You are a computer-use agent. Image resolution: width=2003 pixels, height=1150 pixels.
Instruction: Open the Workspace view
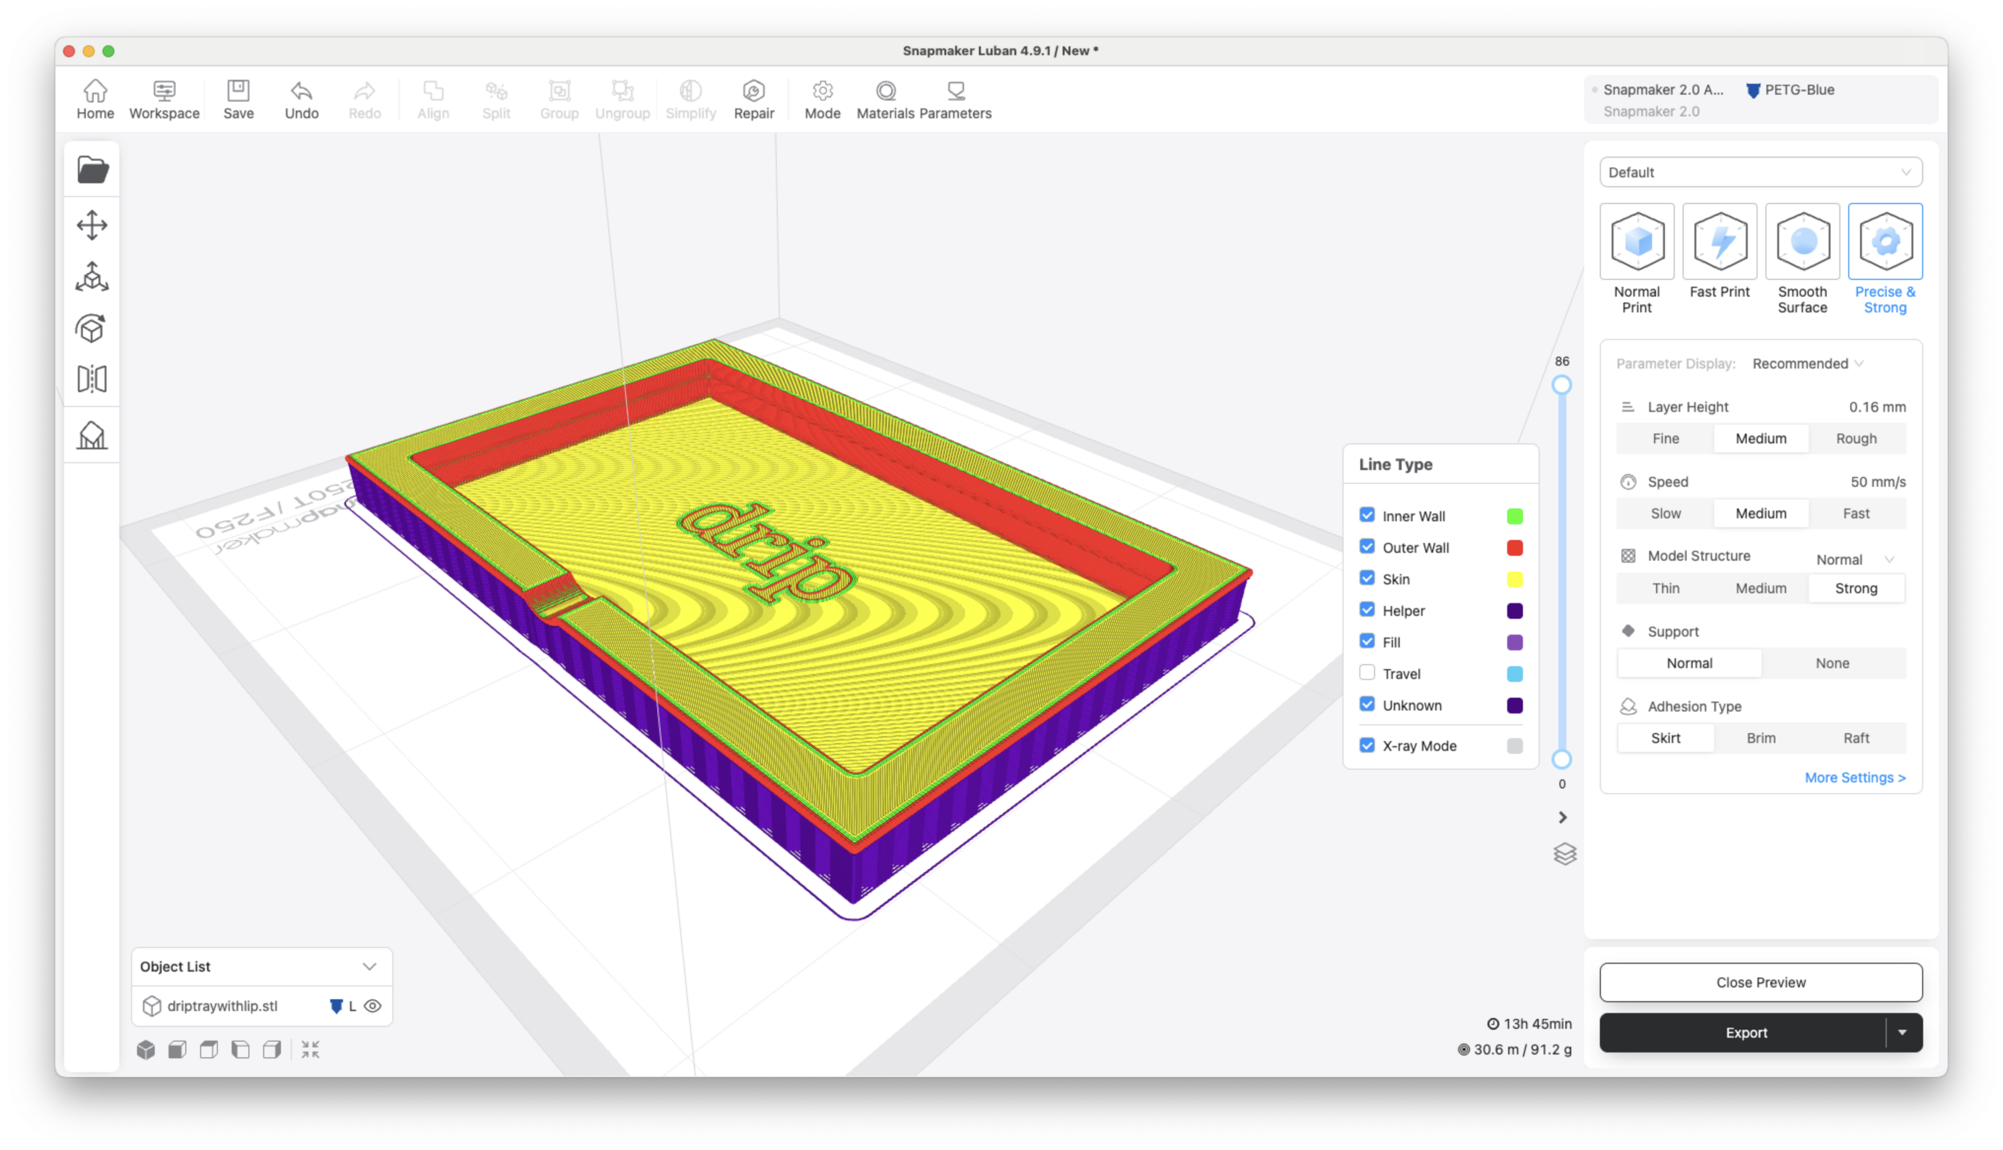[x=164, y=100]
